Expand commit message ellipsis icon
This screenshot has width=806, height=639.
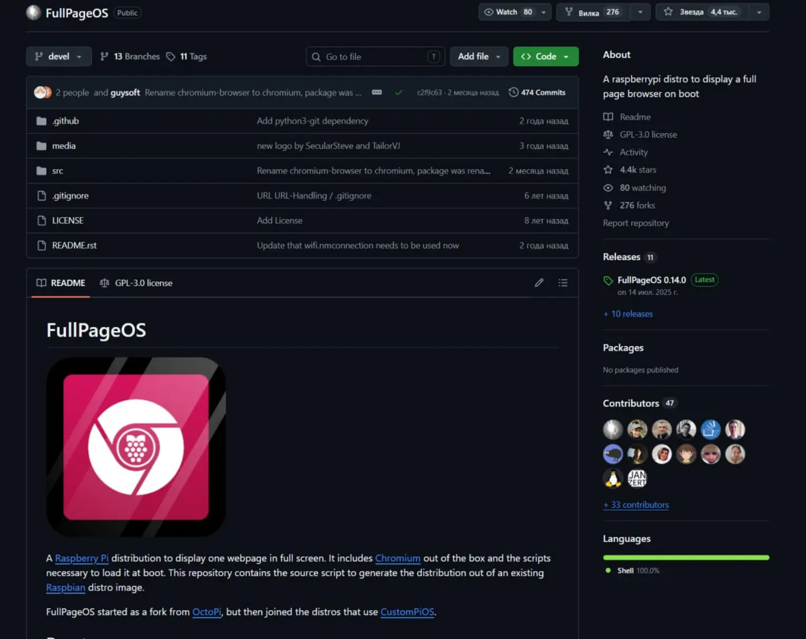pyautogui.click(x=377, y=92)
